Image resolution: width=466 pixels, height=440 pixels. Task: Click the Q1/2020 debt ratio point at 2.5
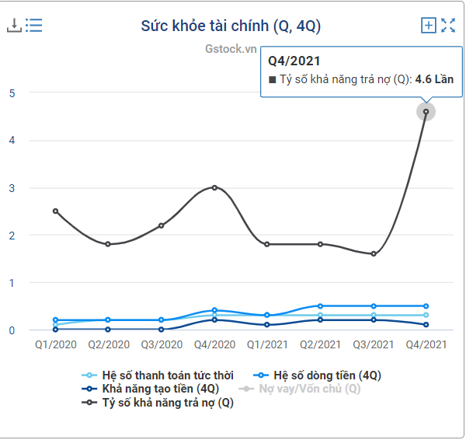(x=55, y=211)
